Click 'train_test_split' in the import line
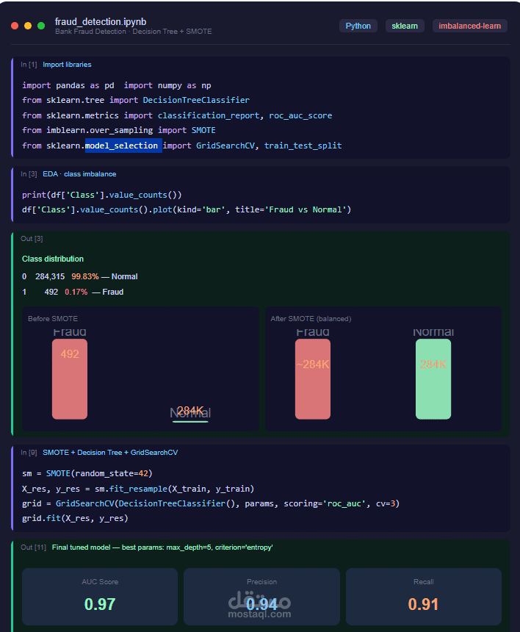520x632 pixels. (x=303, y=146)
